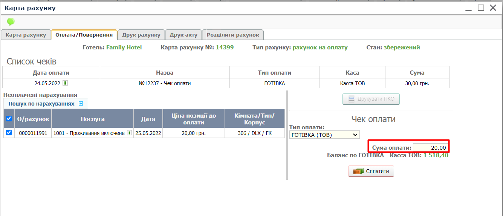Toggle the select-all checkbox in table header
503x216 pixels.
9,119
